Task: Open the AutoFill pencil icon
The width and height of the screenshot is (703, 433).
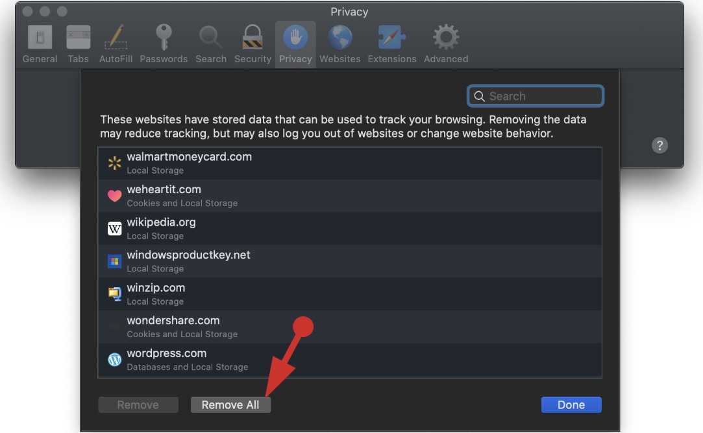Action: click(x=116, y=37)
